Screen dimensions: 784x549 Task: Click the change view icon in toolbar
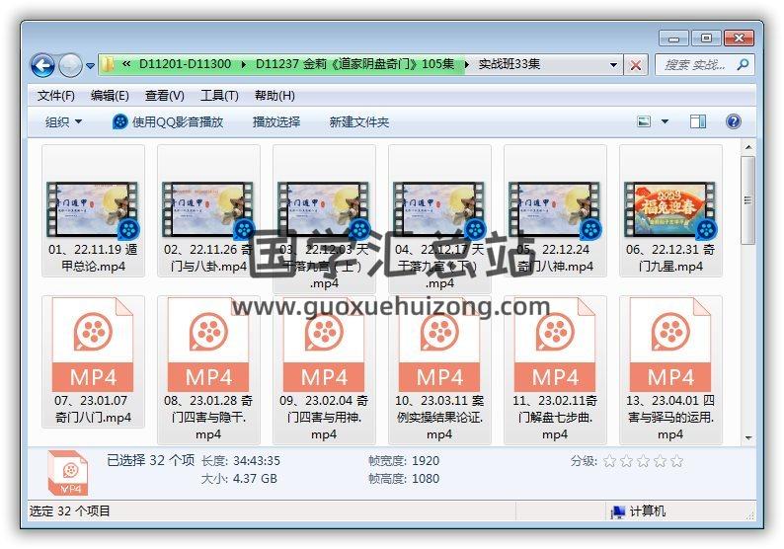point(644,121)
